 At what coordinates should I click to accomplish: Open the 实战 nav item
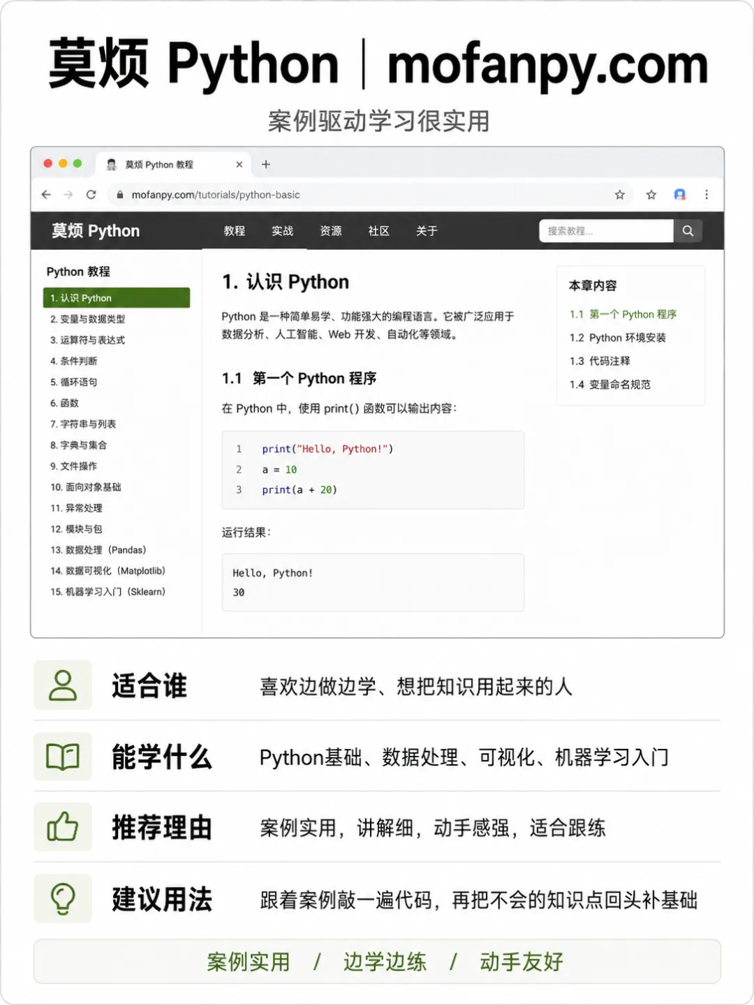click(x=283, y=231)
